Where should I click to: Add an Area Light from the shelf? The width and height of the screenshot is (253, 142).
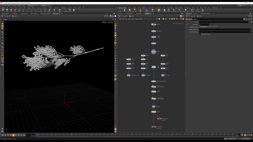tap(134, 10)
